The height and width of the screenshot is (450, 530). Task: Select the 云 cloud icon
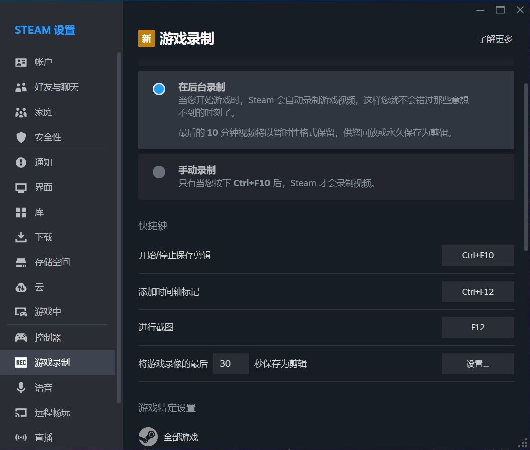click(21, 287)
